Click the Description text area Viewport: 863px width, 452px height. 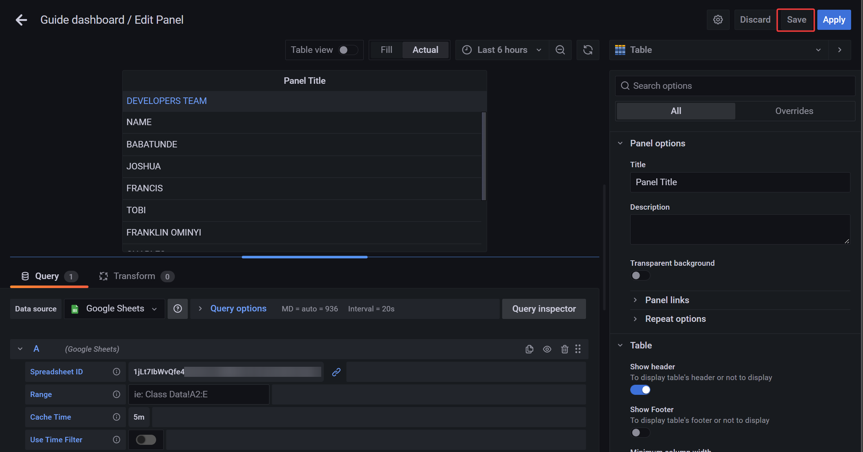click(x=740, y=229)
